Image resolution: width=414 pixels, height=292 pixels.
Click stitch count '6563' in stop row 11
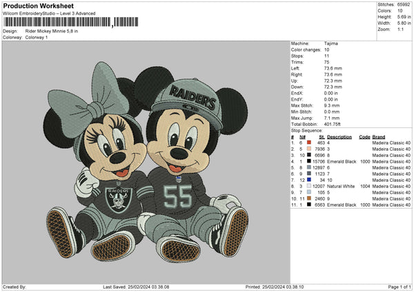click(x=319, y=205)
